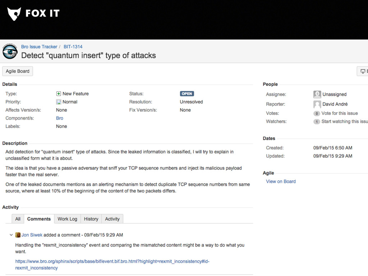The height and width of the screenshot is (276, 368).
Task: Click the export icon button at right
Action: 362,71
